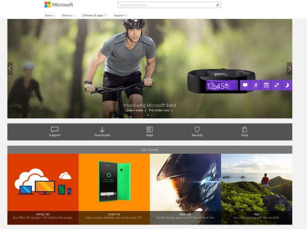Go to previous carousel slide

[10, 69]
